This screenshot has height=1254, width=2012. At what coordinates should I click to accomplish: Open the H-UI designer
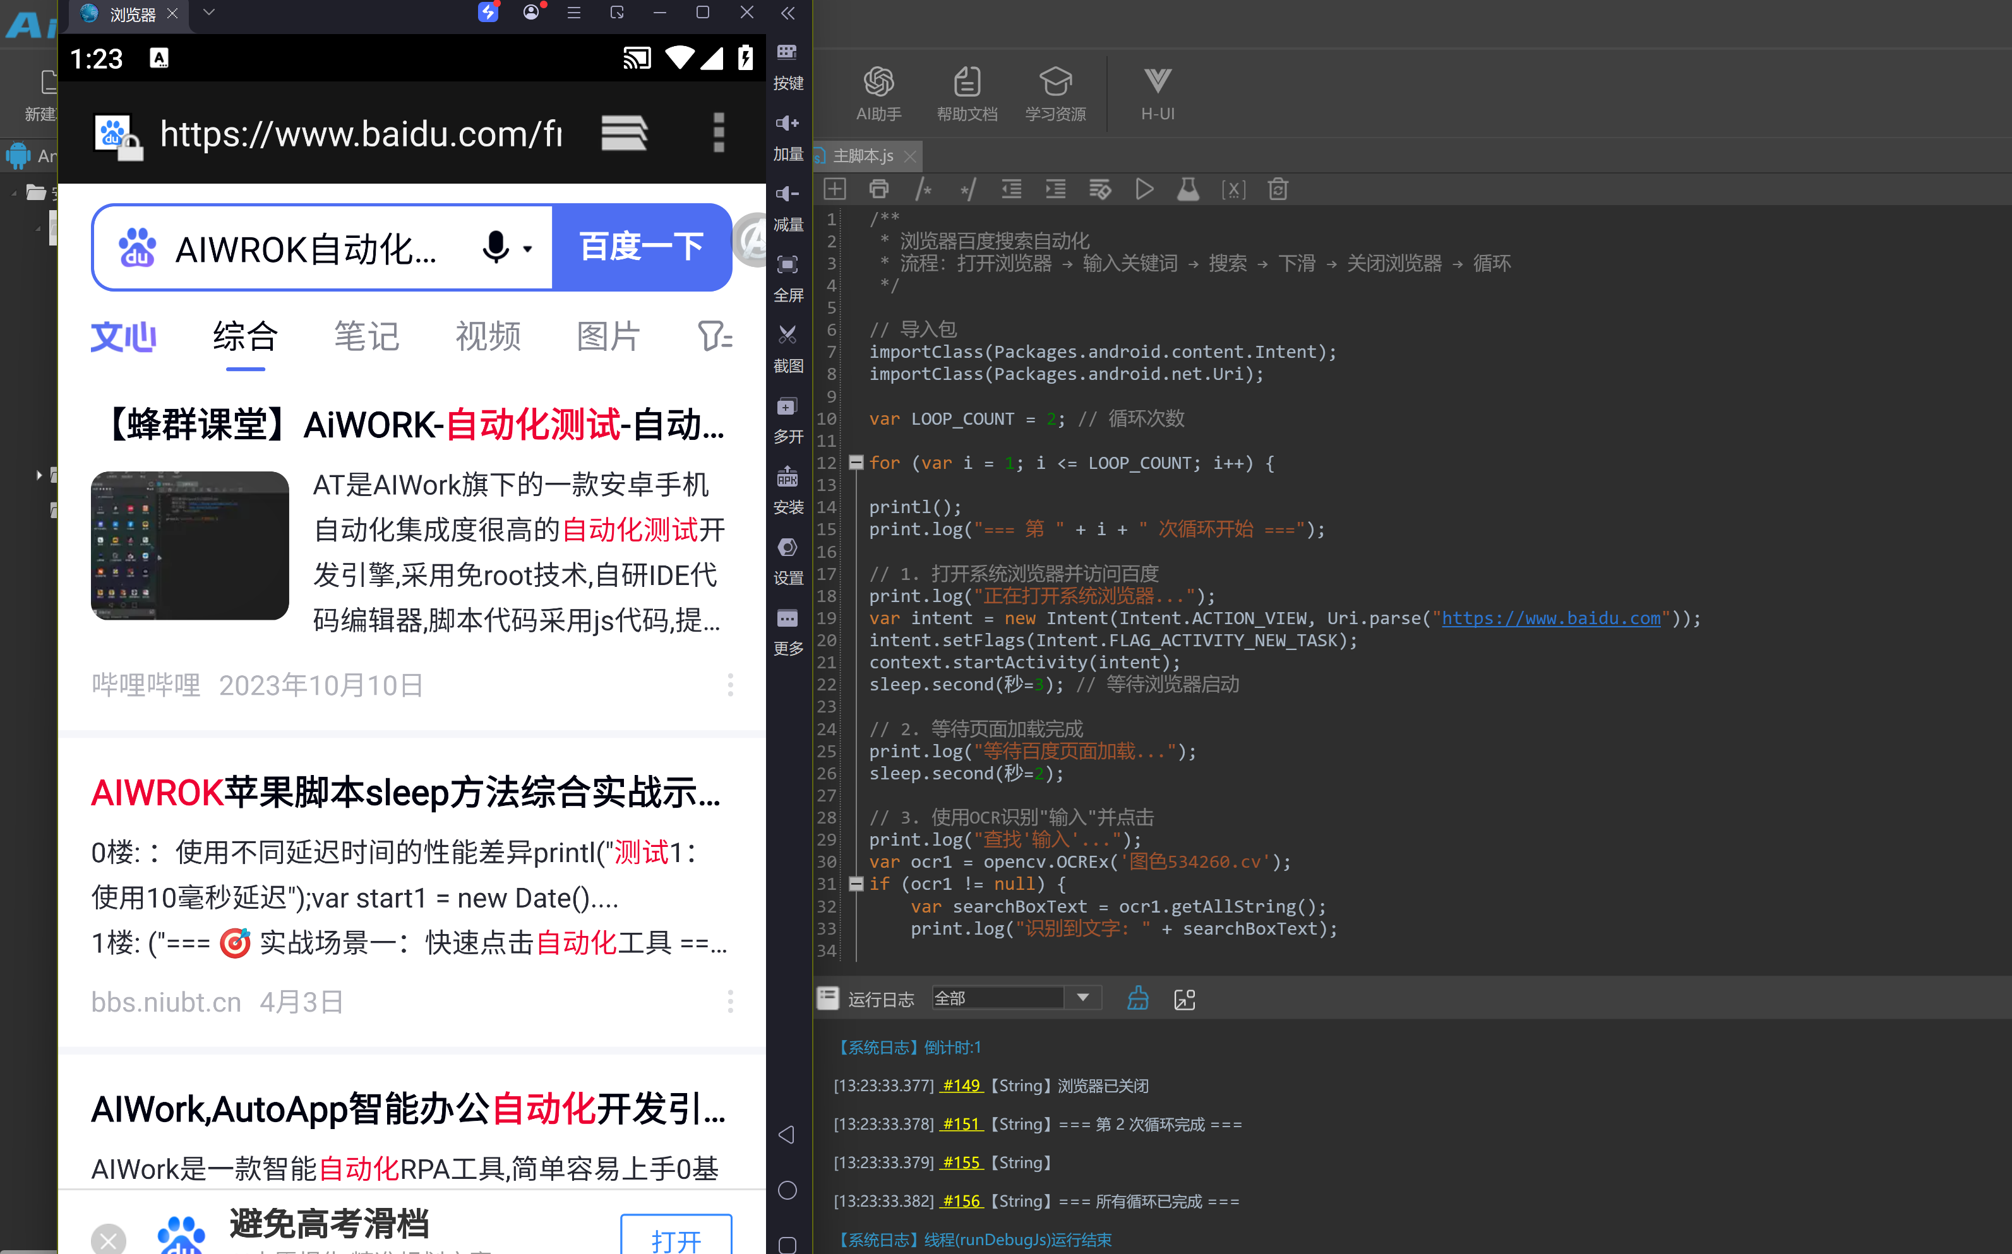pyautogui.click(x=1158, y=93)
